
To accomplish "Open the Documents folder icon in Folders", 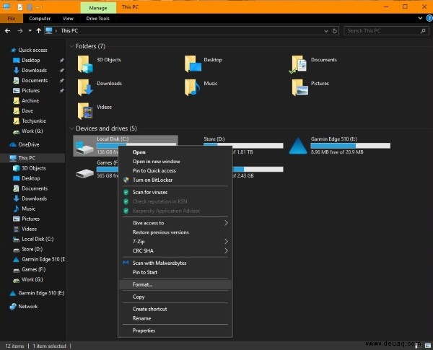I will [297, 64].
